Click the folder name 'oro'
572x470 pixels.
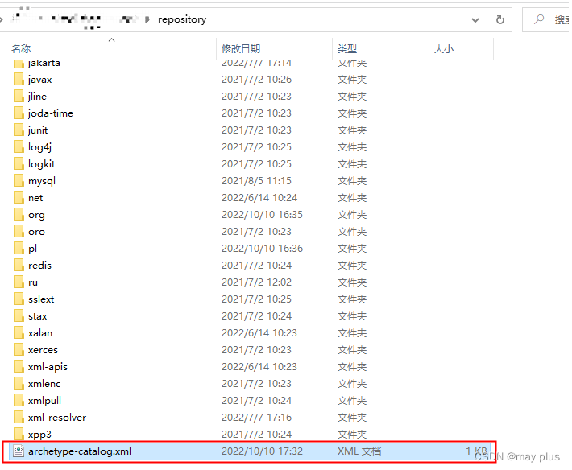(36, 232)
